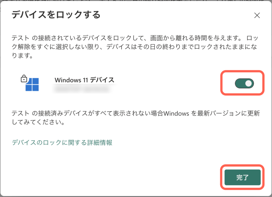272x197 pixels.
Task: Click the white knob on the lock toggle
Action: [249, 83]
